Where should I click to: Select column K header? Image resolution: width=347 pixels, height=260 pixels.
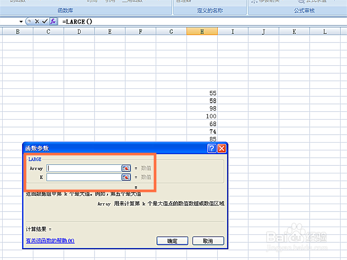tap(294, 32)
